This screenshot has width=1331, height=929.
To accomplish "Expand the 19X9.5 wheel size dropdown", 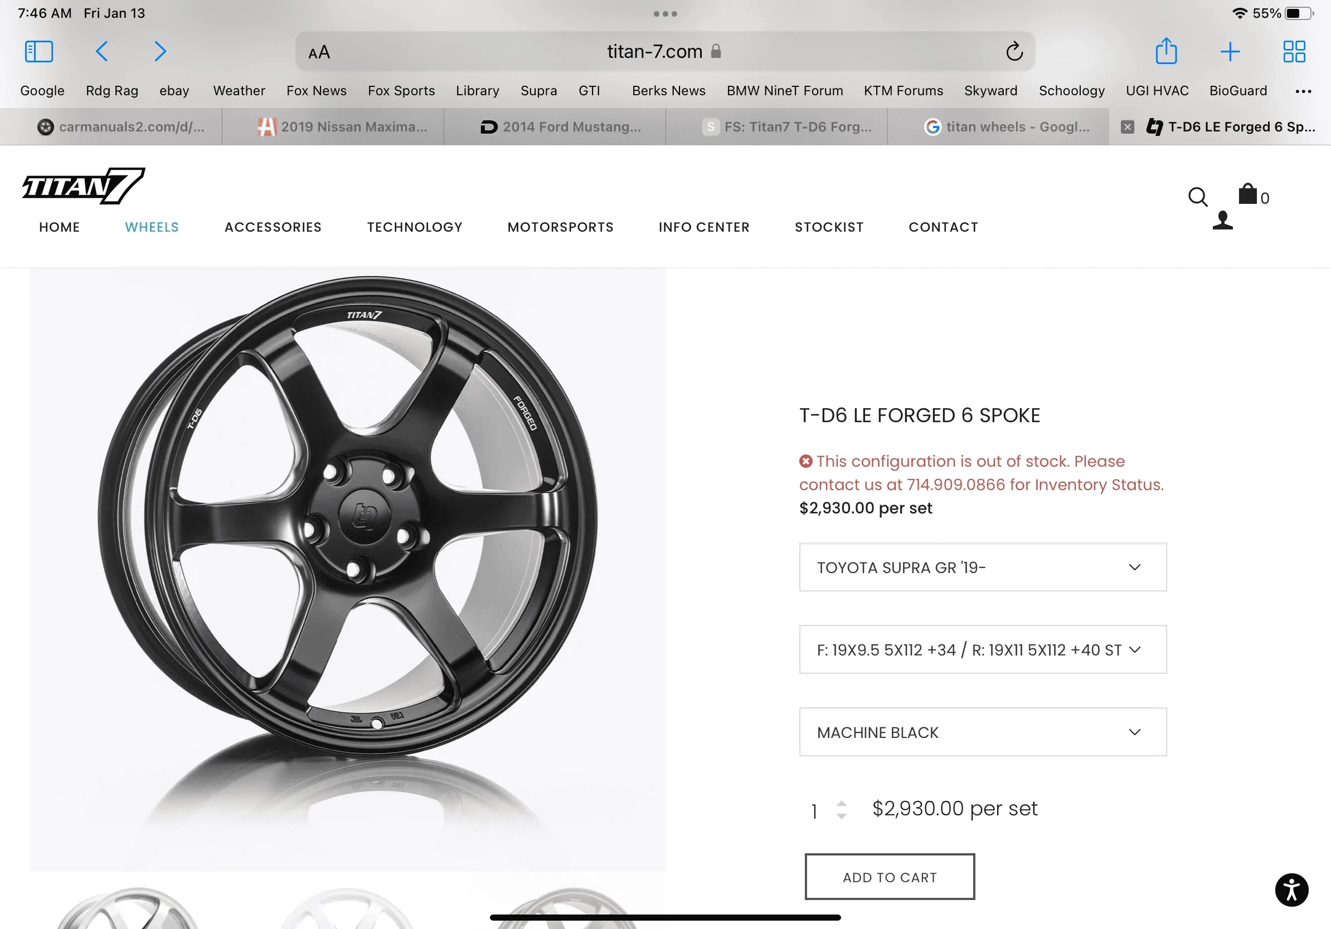I will tap(983, 649).
